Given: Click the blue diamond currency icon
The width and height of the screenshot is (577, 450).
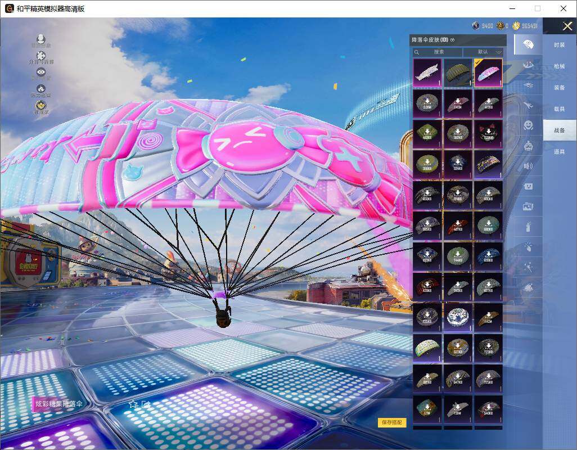Looking at the screenshot, I should [x=476, y=26].
